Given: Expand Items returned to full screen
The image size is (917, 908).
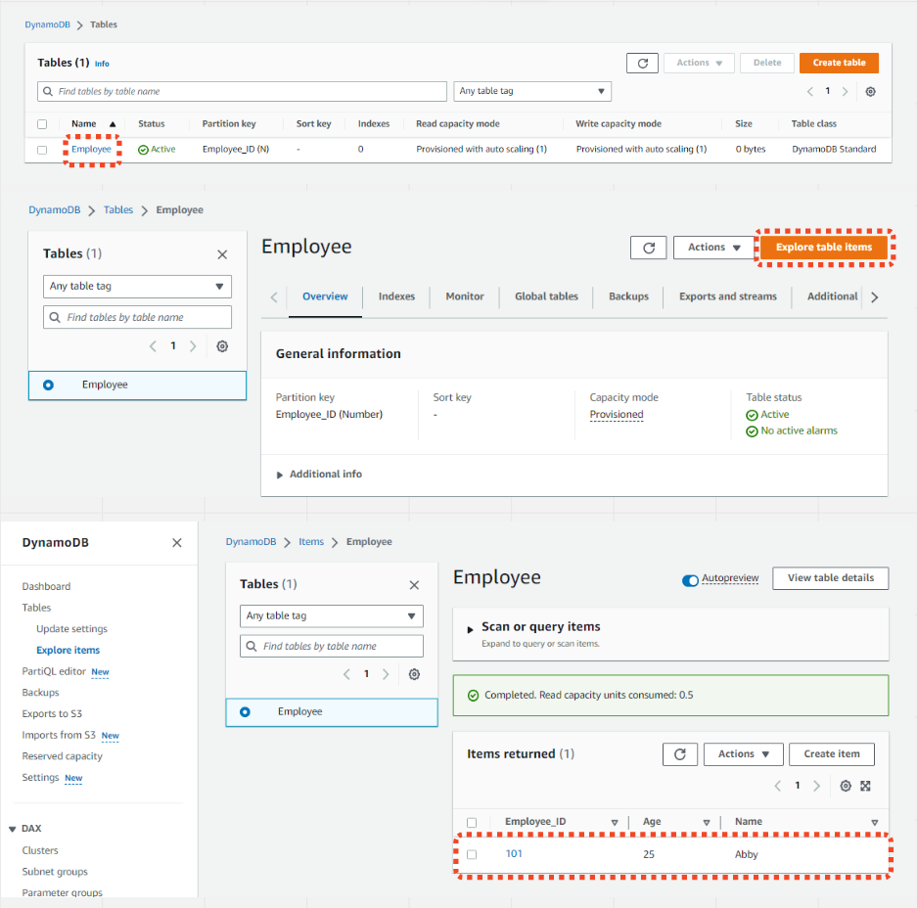Looking at the screenshot, I should [865, 786].
